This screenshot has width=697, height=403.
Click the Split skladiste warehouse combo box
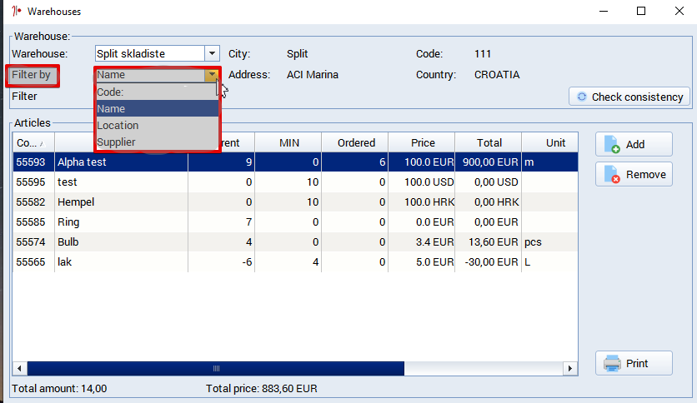158,53
